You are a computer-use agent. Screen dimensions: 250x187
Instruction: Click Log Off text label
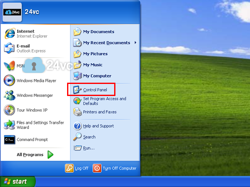click(82, 168)
